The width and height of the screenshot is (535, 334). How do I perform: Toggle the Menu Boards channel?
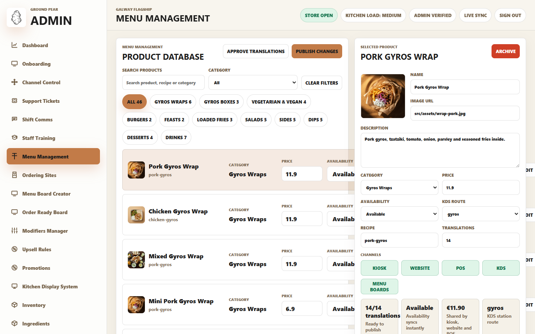click(379, 286)
